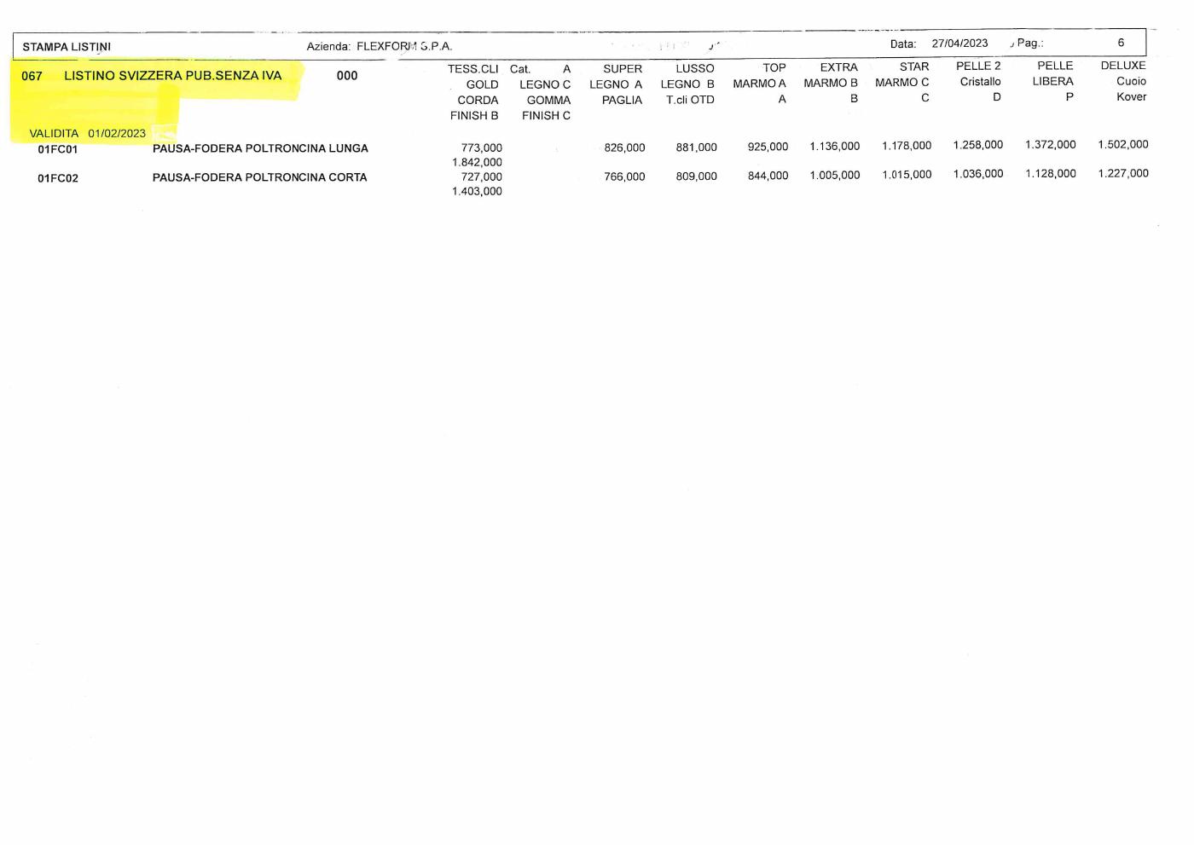The image size is (1194, 845).
Task: Click the 1.842,000 price value
Action: pos(477,162)
